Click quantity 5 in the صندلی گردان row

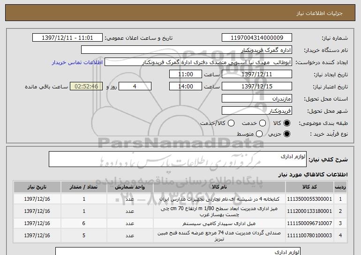[x=84, y=235]
